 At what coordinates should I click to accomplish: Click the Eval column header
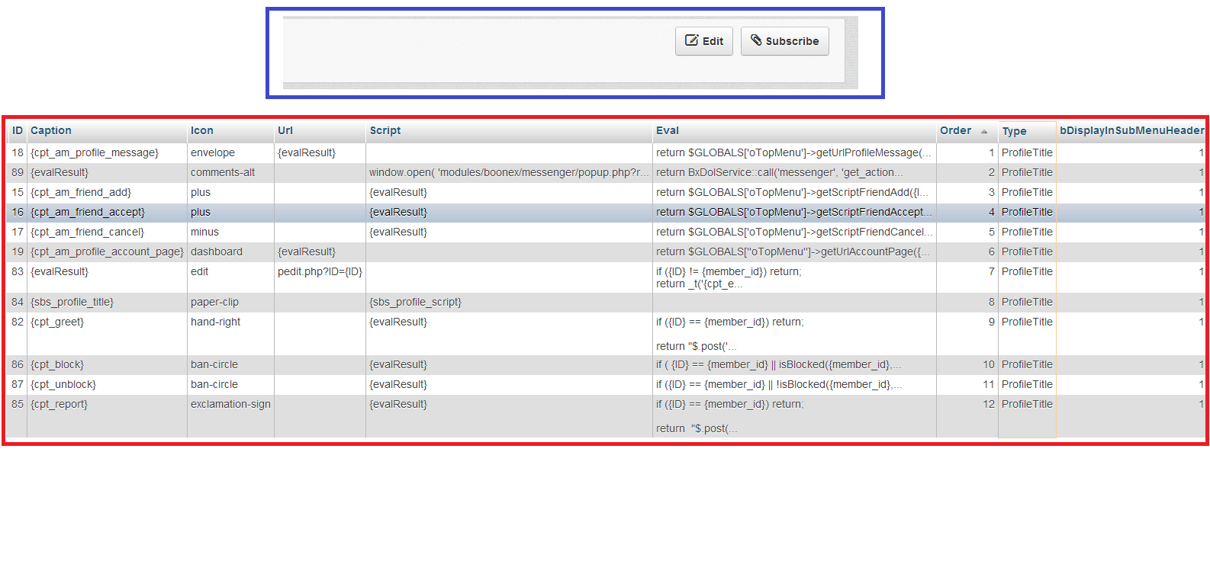point(668,130)
